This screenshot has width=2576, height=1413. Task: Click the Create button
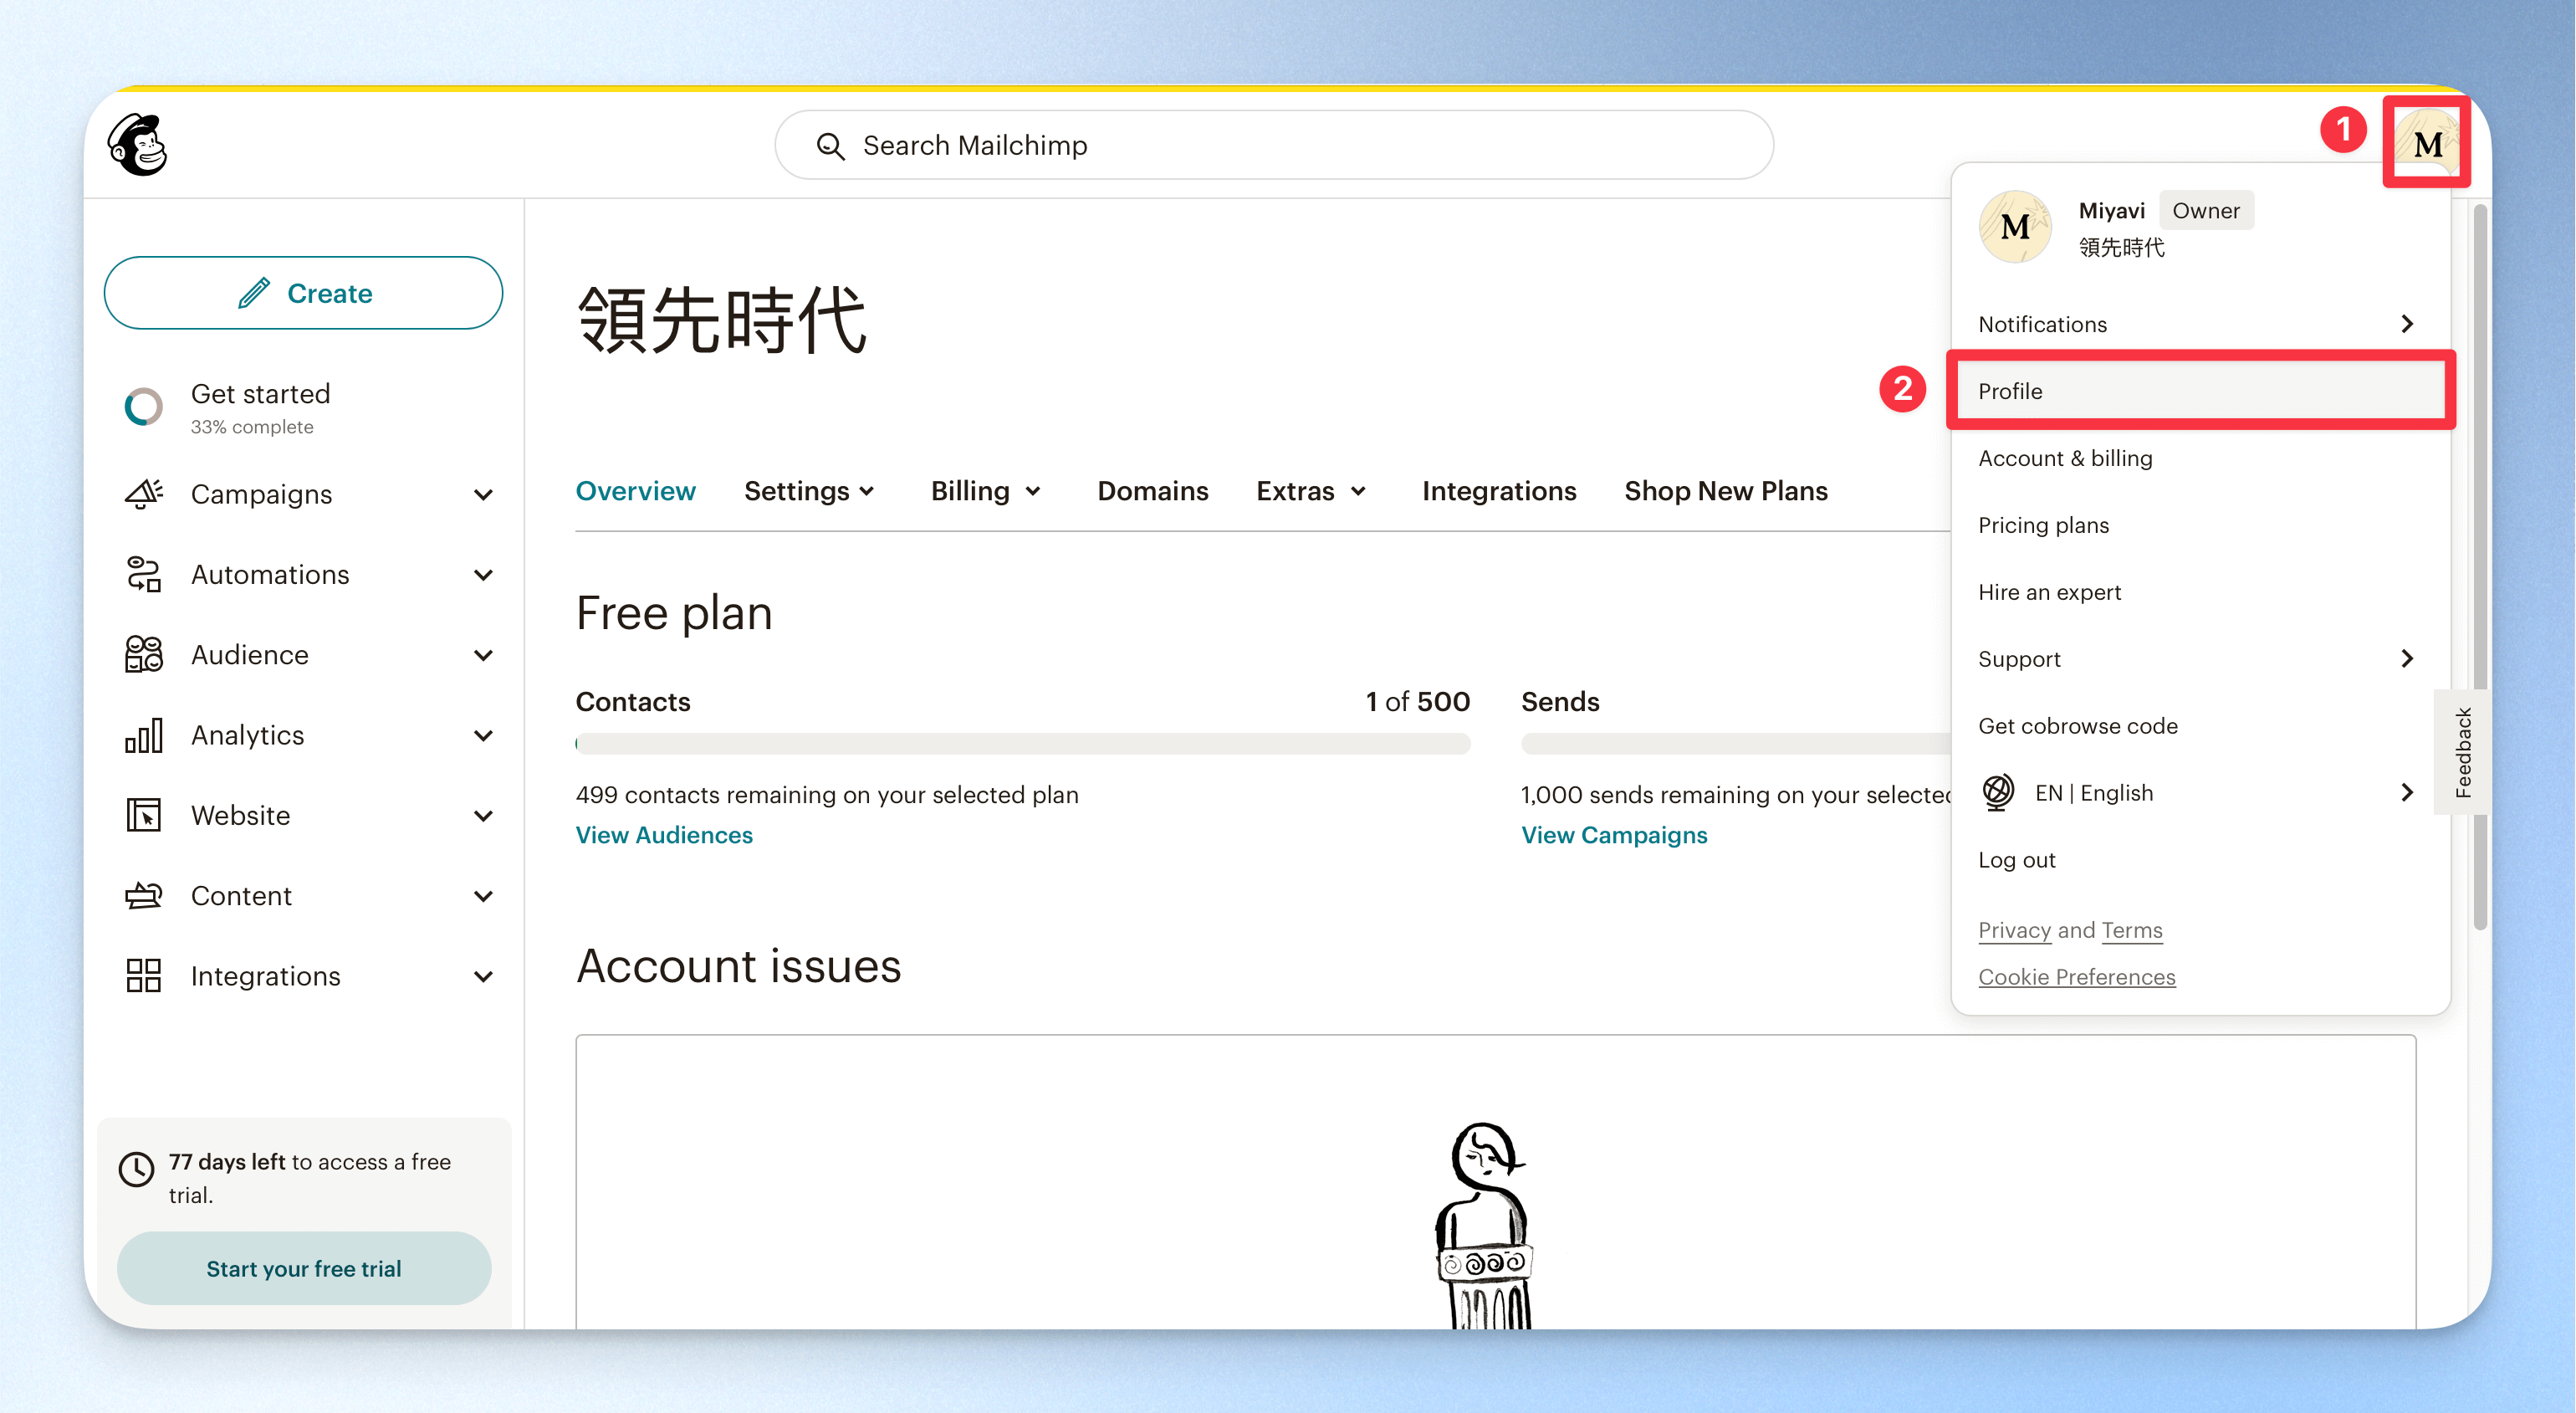click(303, 293)
